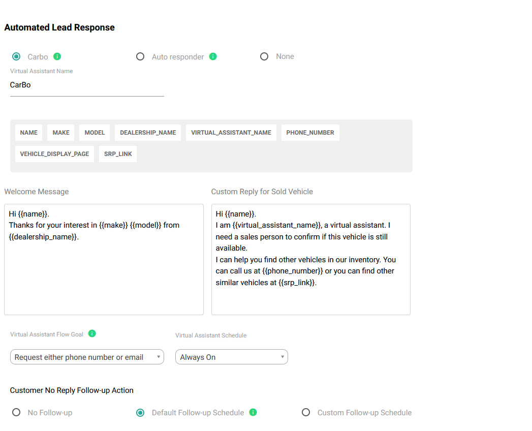The image size is (532, 431).
Task: Open the Virtual Assistant Flow Goal dropdown
Action: pyautogui.click(x=87, y=357)
